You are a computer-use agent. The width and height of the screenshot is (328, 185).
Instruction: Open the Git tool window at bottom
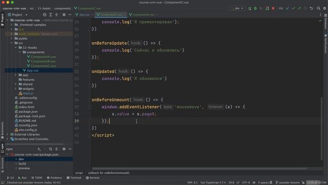pos(10,178)
